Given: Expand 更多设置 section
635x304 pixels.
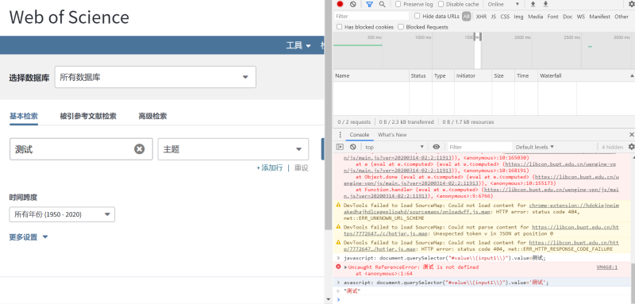Looking at the screenshot, I should tap(29, 237).
